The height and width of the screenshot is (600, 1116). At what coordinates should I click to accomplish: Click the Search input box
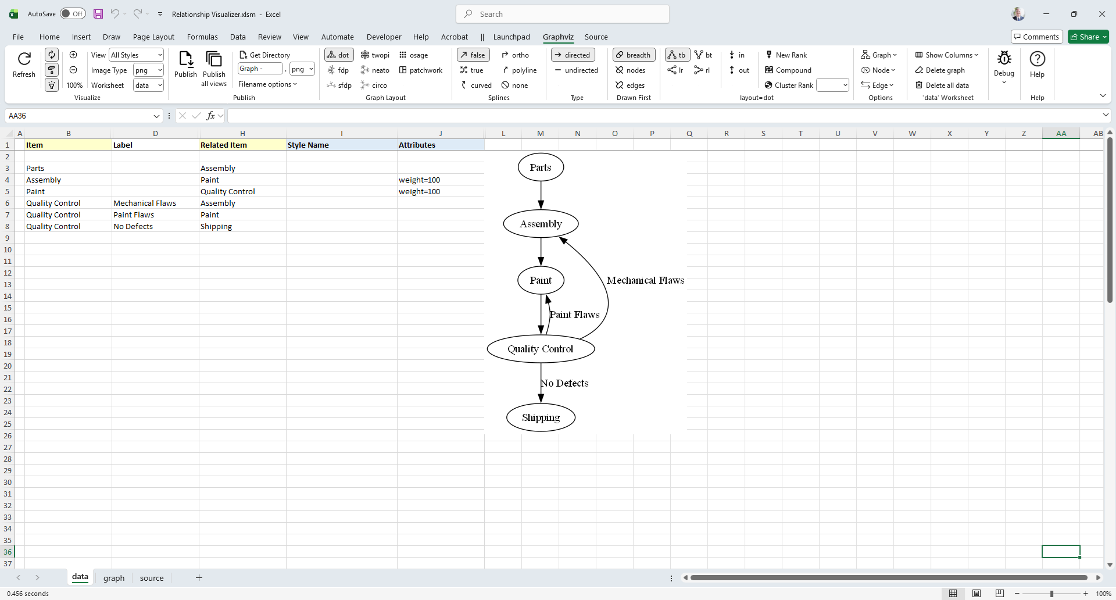pos(563,14)
